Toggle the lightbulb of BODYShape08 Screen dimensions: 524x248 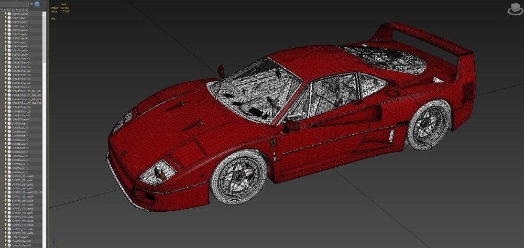click(6, 47)
